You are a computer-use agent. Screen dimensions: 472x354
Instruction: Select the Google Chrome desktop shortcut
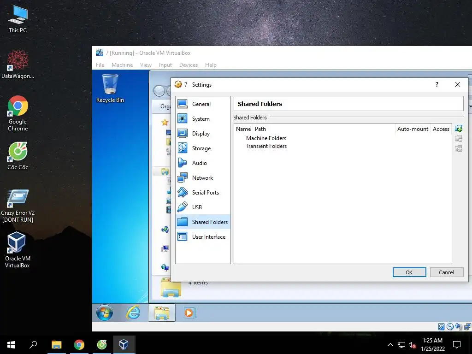tap(18, 113)
